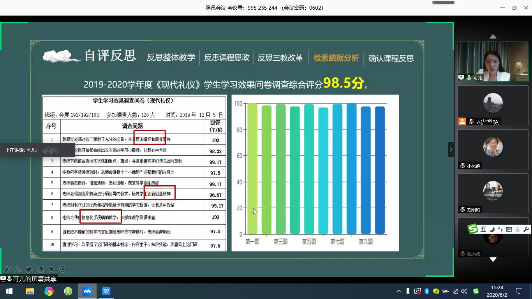The width and height of the screenshot is (532, 299).
Task: Switch to WPS Office in taskbar
Action: click(106, 291)
